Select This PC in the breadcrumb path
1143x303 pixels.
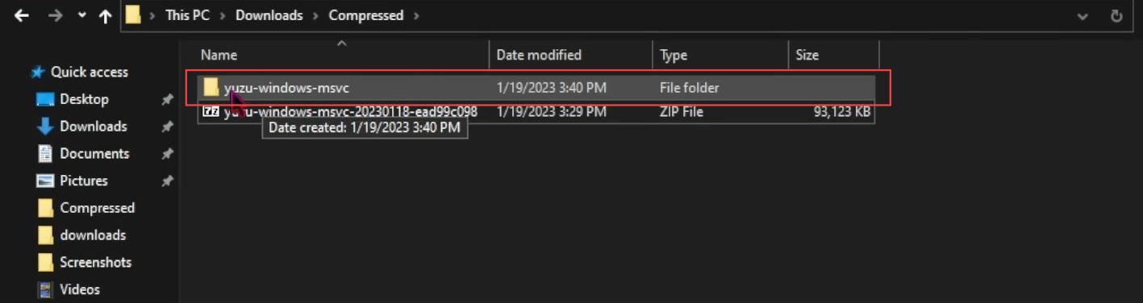[187, 15]
